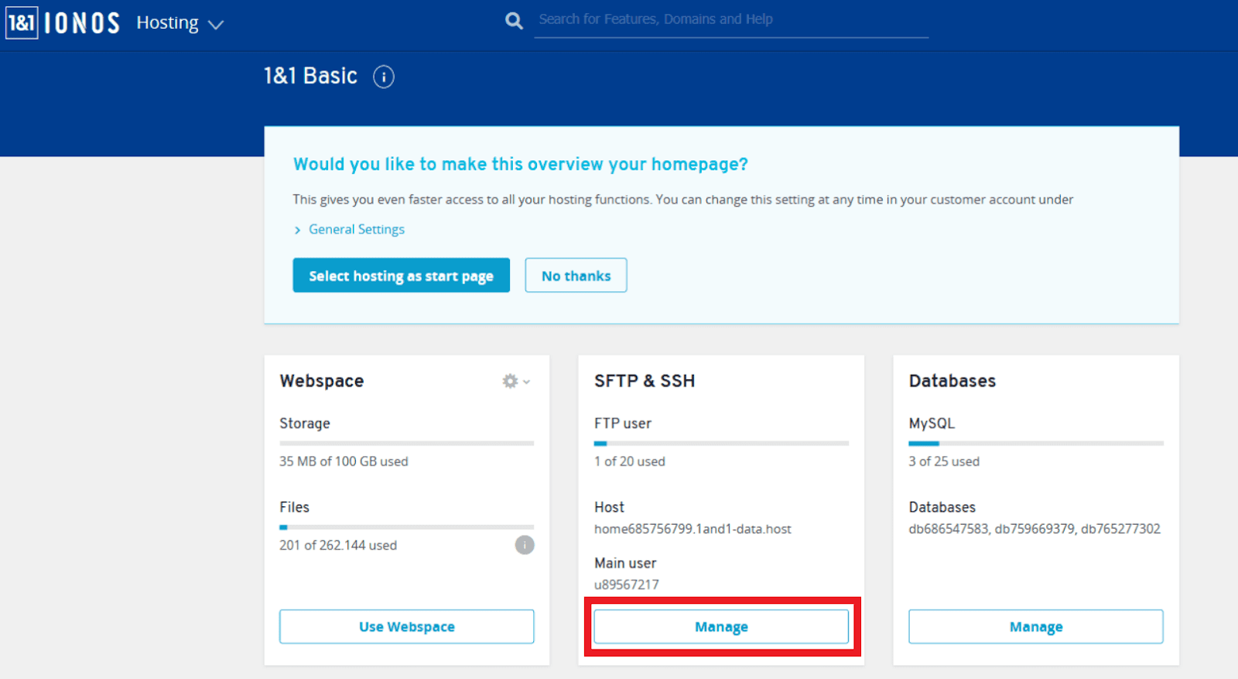The width and height of the screenshot is (1238, 679).
Task: Open the General Settings link
Action: coord(357,229)
